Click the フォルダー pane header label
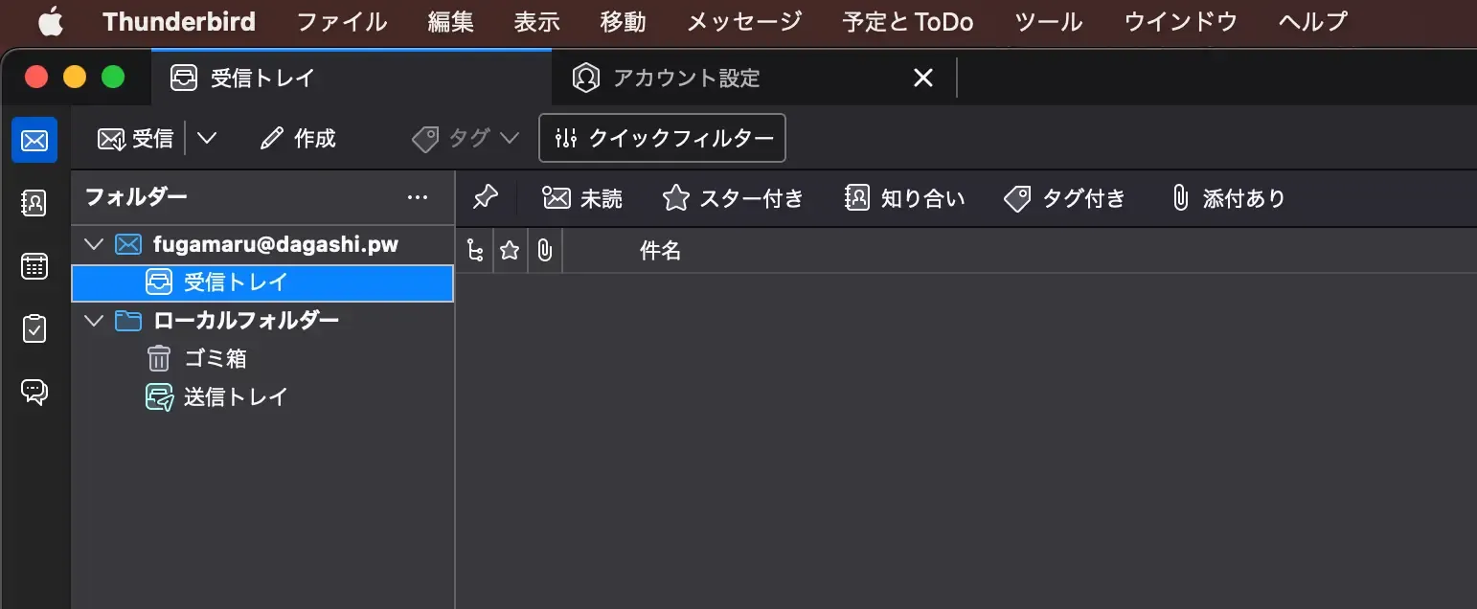The height and width of the screenshot is (609, 1477). [136, 197]
